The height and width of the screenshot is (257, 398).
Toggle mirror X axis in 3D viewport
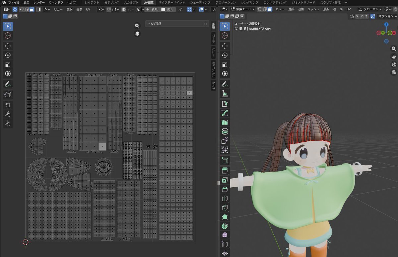357,16
